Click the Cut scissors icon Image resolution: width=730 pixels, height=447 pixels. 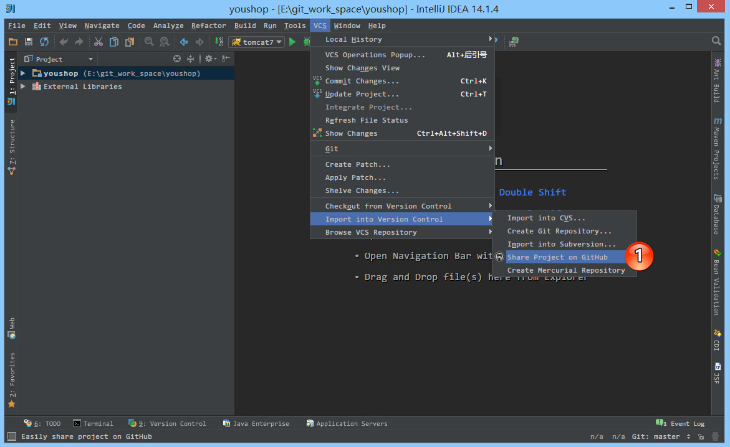click(98, 42)
